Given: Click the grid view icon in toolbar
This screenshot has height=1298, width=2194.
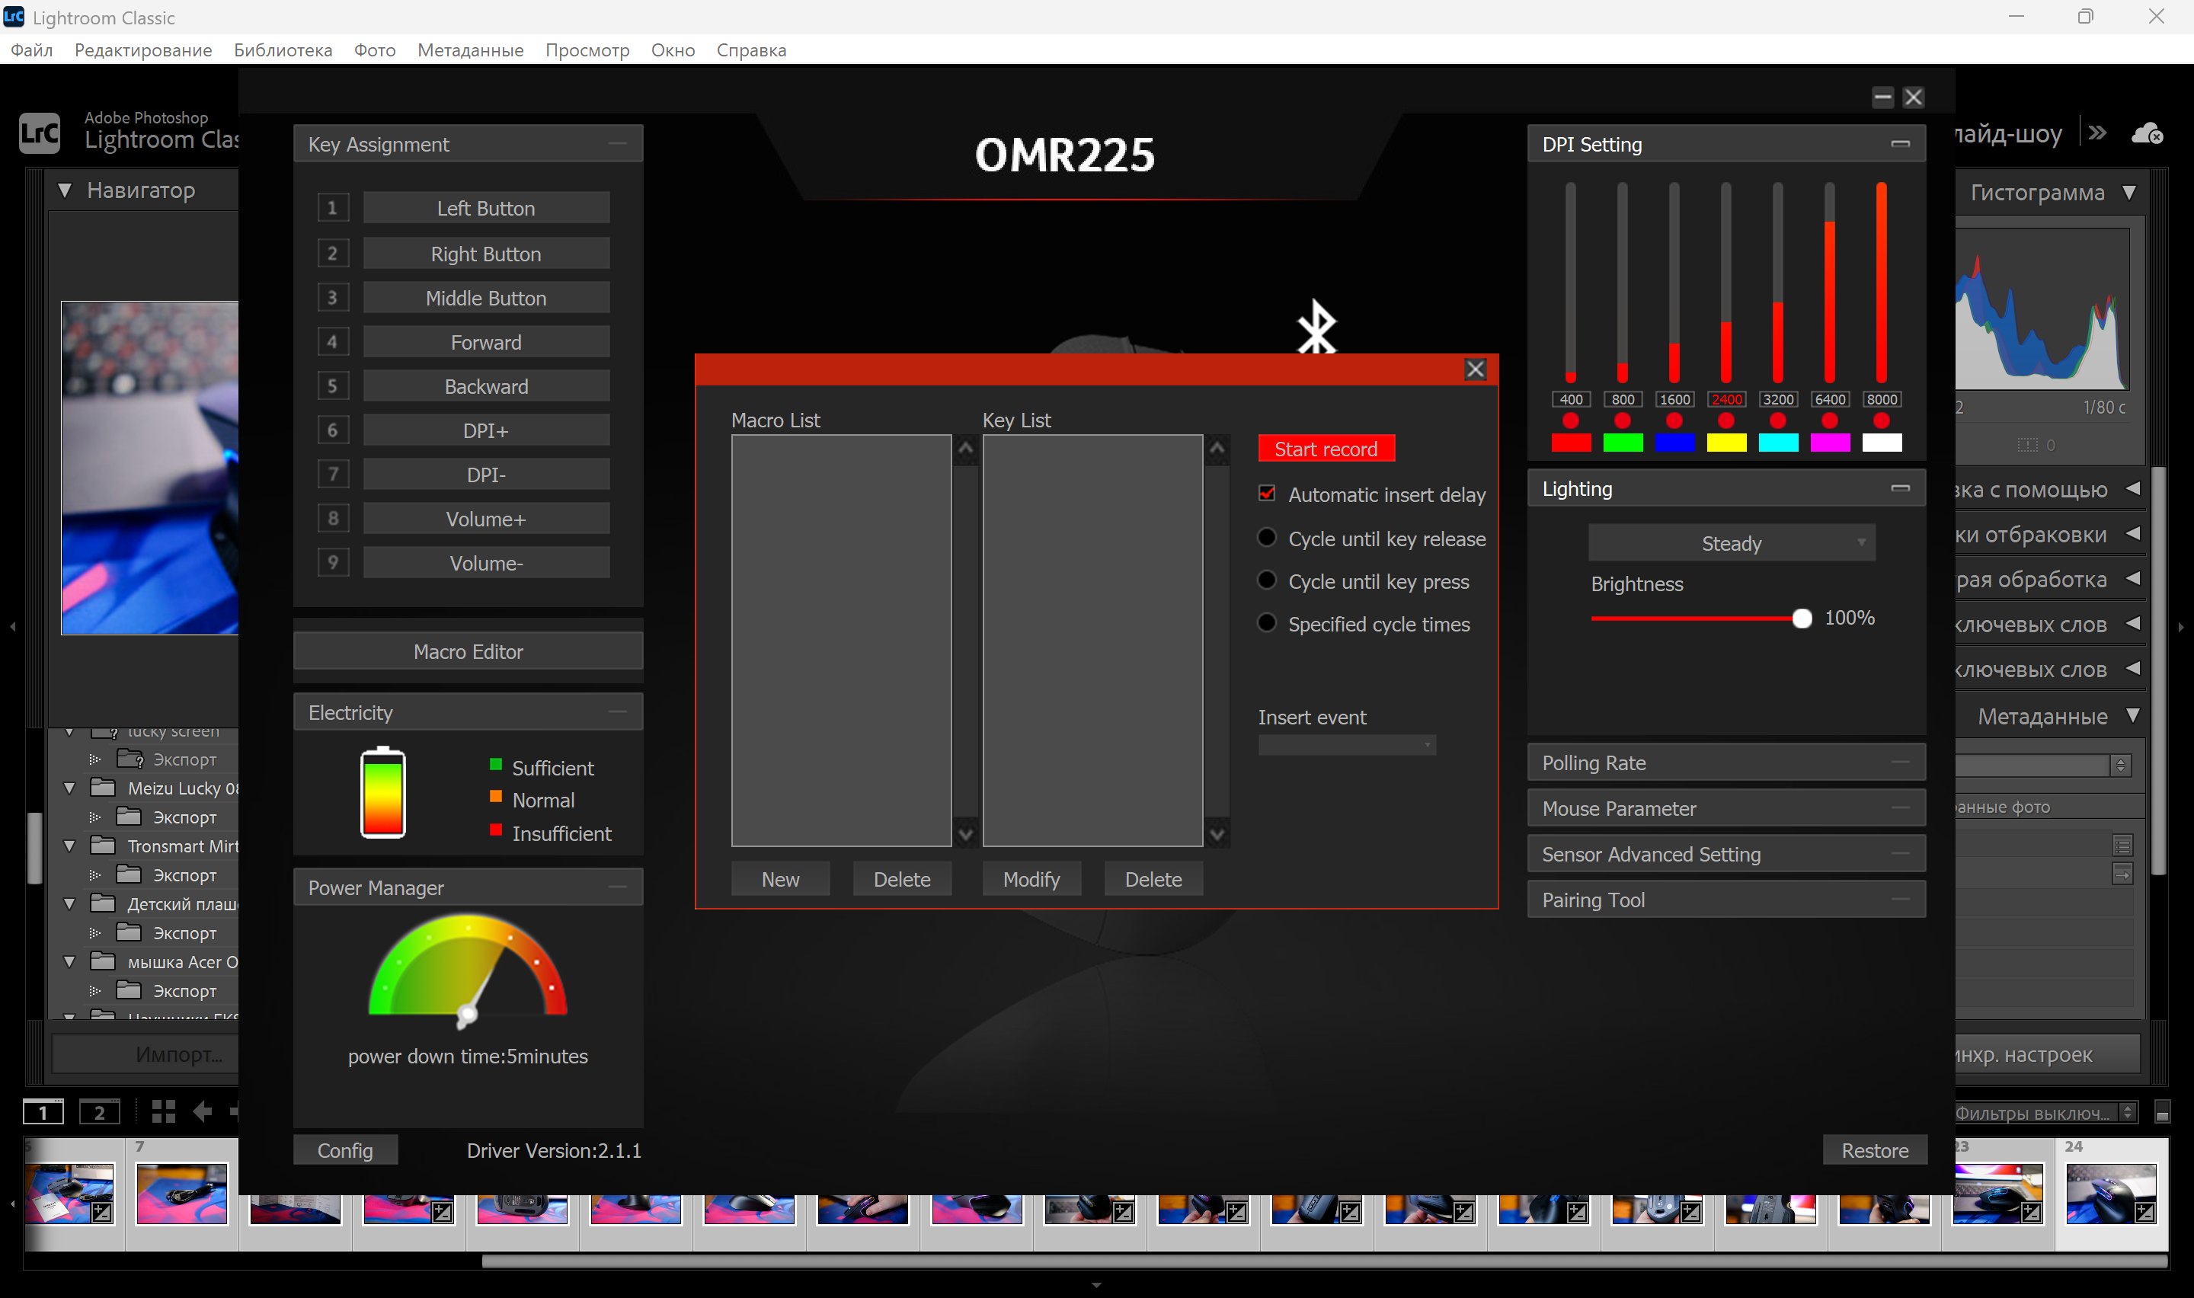Looking at the screenshot, I should 164,1111.
